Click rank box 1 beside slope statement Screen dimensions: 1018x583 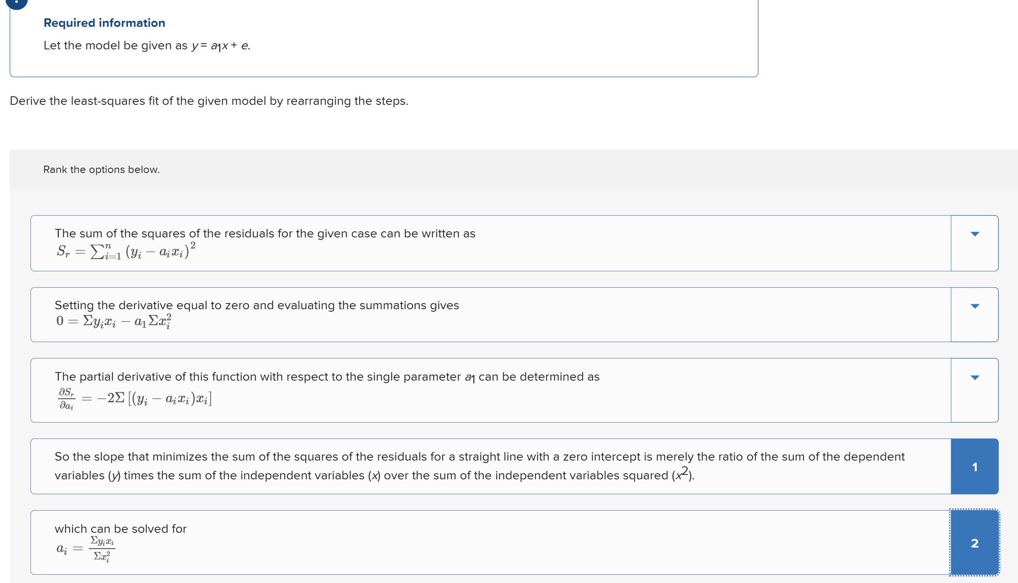pyautogui.click(x=974, y=466)
